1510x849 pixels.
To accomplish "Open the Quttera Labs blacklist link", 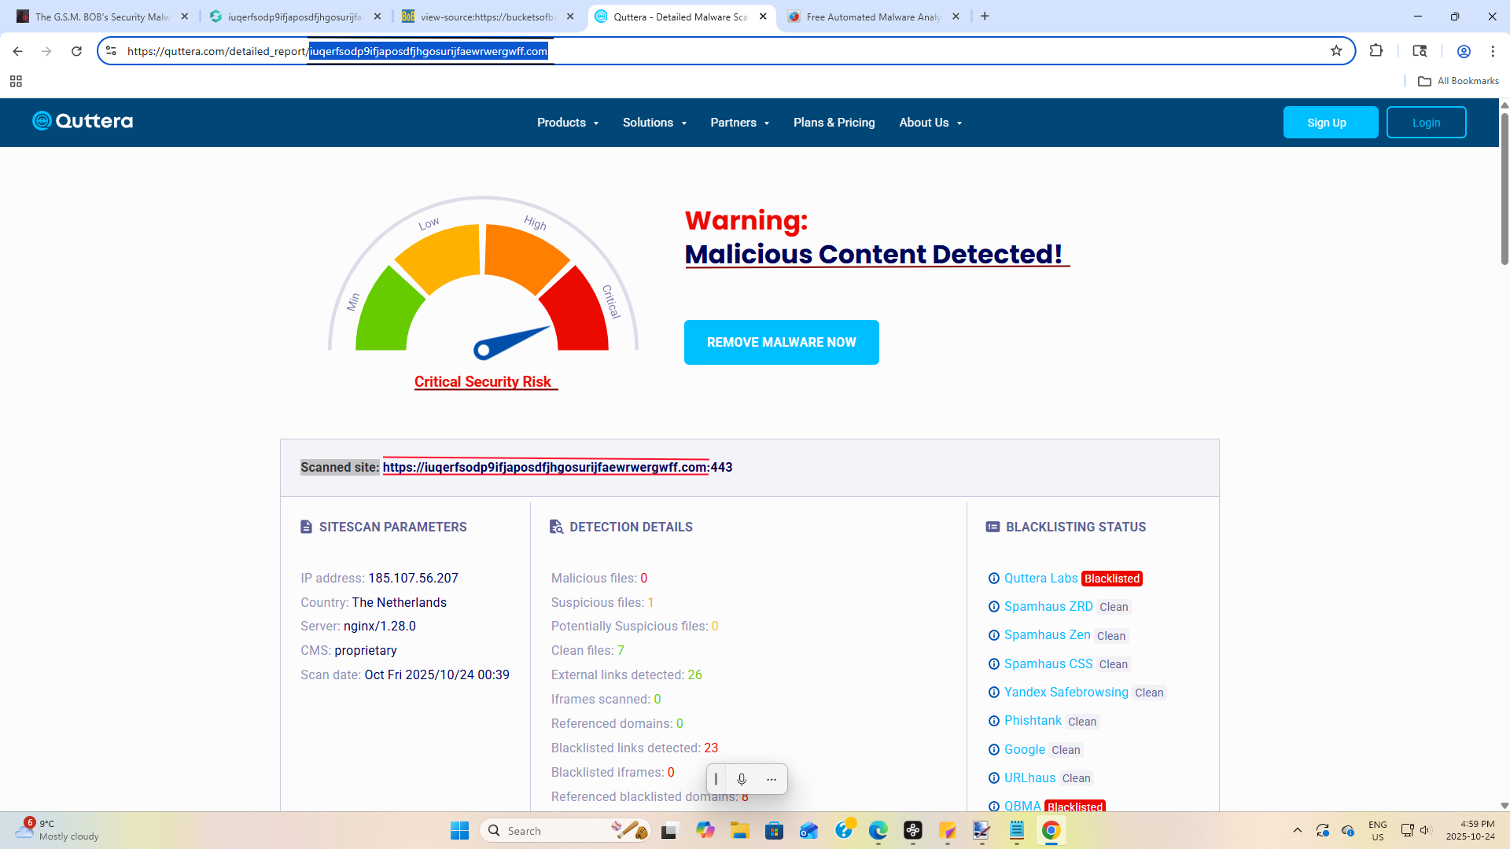I will coord(1041,579).
